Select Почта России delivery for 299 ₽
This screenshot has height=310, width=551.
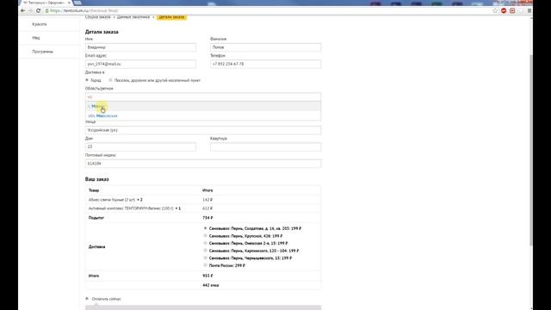(205, 265)
